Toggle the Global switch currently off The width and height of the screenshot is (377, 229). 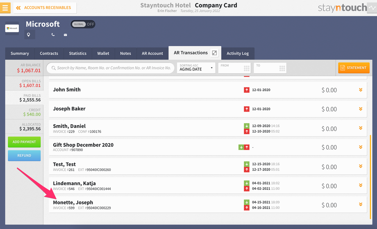pos(83,24)
